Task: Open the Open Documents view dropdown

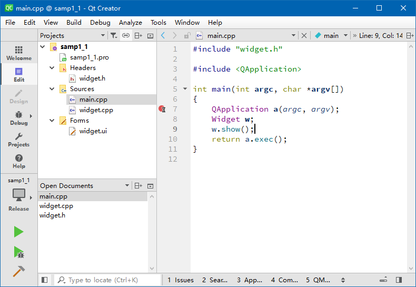Action: (x=127, y=186)
